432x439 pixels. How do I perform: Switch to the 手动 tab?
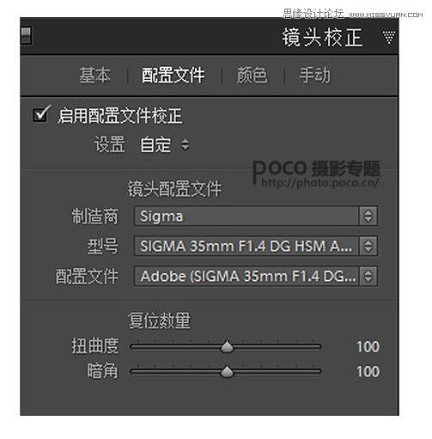pyautogui.click(x=314, y=76)
